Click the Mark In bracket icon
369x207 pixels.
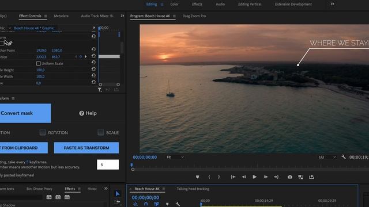(209, 177)
